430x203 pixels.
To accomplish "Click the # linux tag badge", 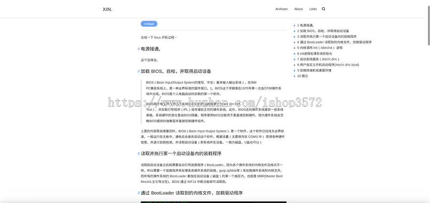I will coord(149,24).
